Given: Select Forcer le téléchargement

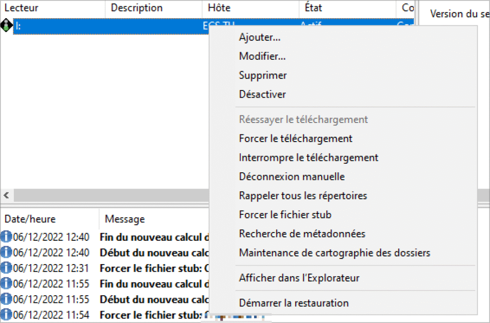Looking at the screenshot, I should [x=295, y=139].
